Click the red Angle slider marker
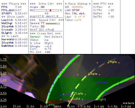135x108 pixels. tap(50, 10)
